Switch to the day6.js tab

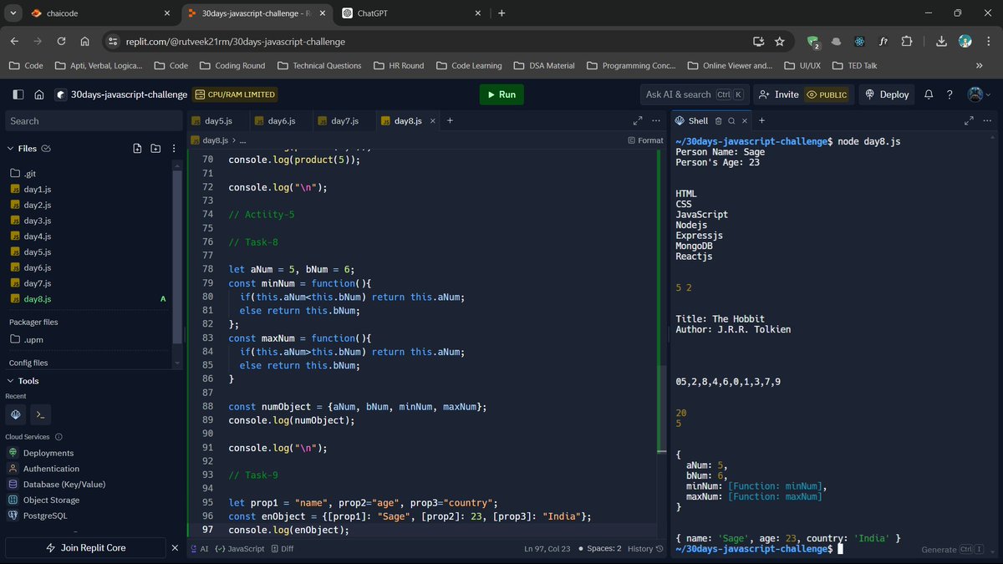281,121
